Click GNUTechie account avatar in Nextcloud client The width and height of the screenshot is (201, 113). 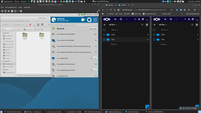[54, 20]
